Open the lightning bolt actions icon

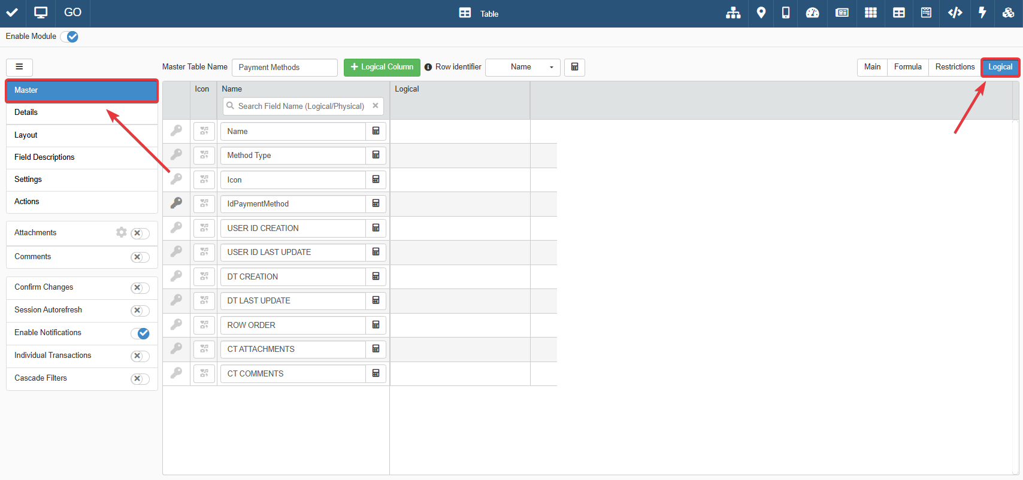tap(982, 13)
